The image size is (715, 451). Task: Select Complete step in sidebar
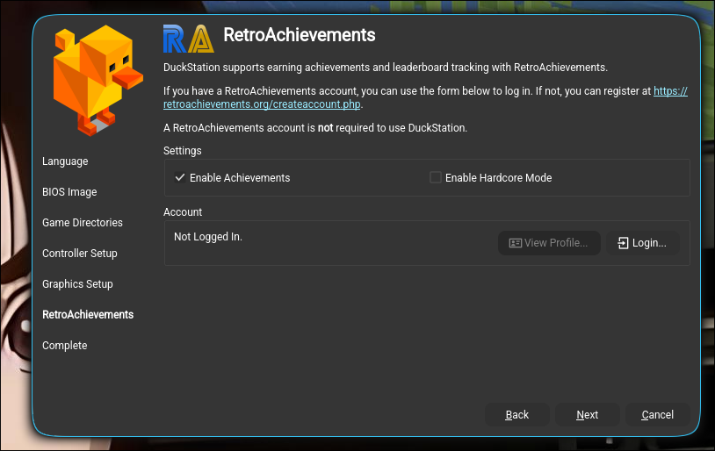(x=65, y=346)
